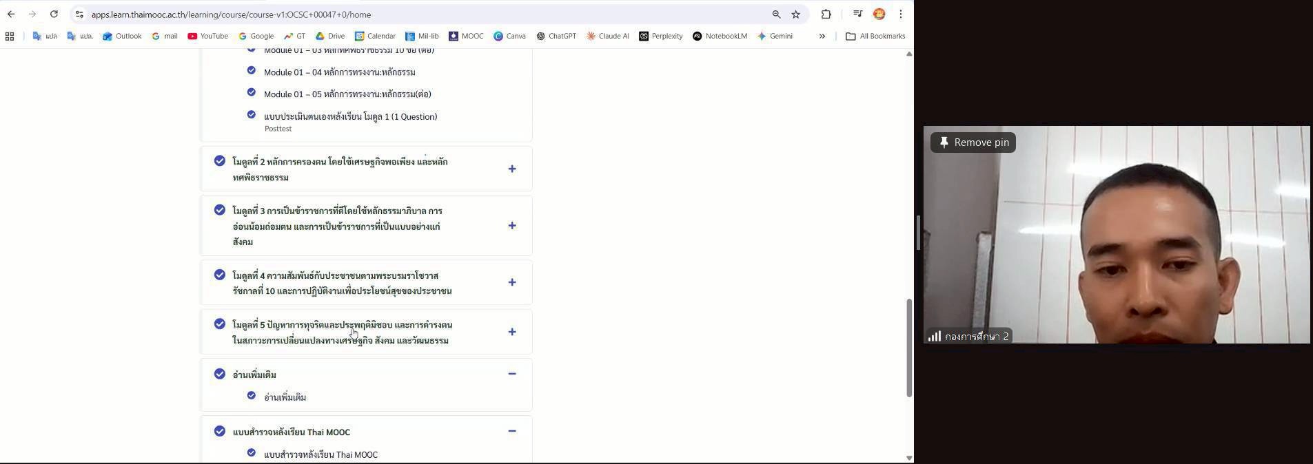Open the Chrome three-dot menu

(901, 14)
